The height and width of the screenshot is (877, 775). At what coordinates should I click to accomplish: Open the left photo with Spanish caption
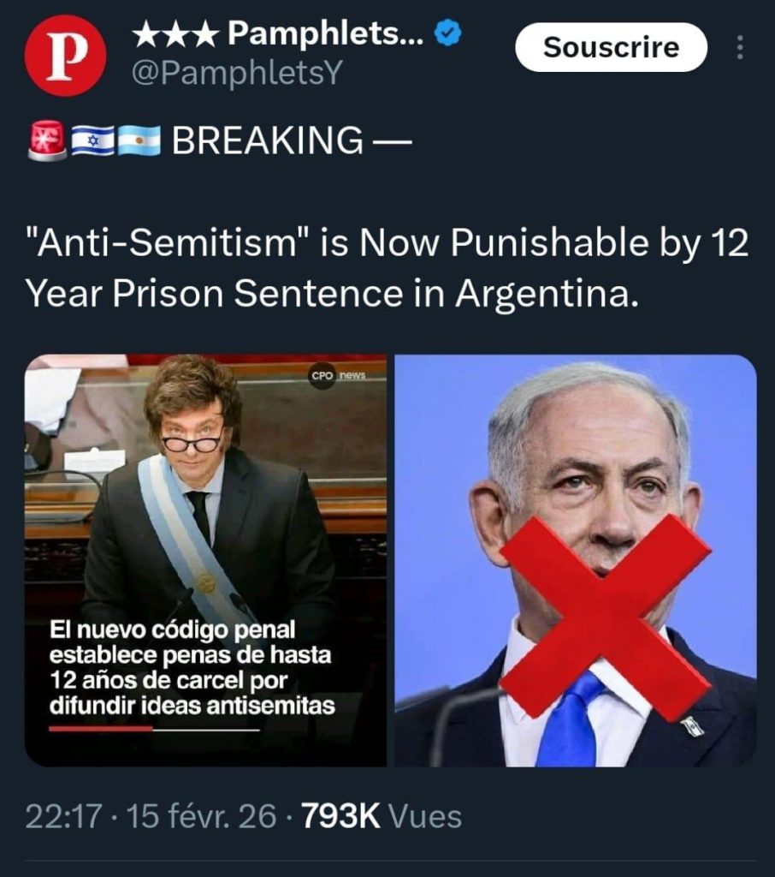[205, 560]
